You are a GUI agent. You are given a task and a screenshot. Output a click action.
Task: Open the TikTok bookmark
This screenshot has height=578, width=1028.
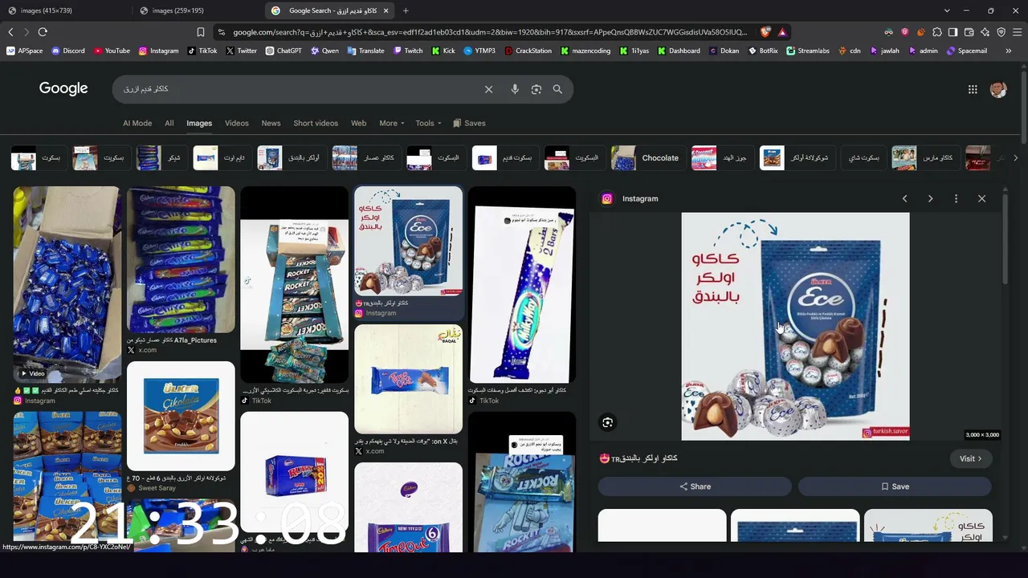click(x=202, y=51)
